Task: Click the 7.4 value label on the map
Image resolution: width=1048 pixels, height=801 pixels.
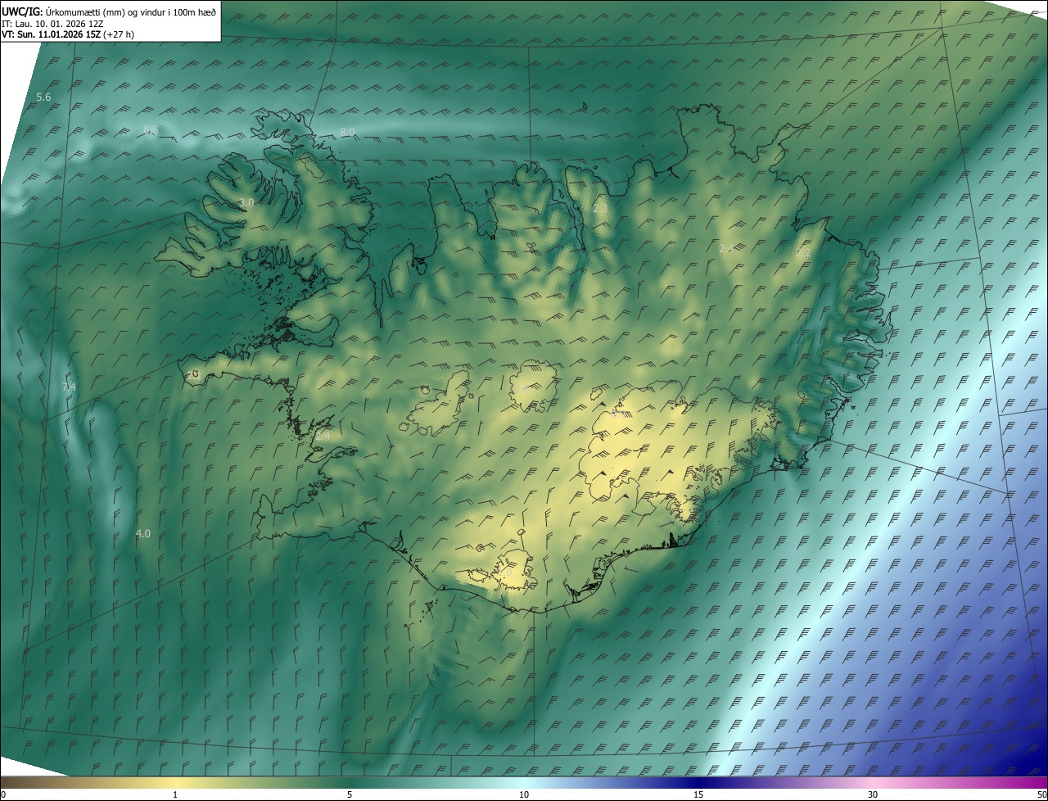Action: 69,387
